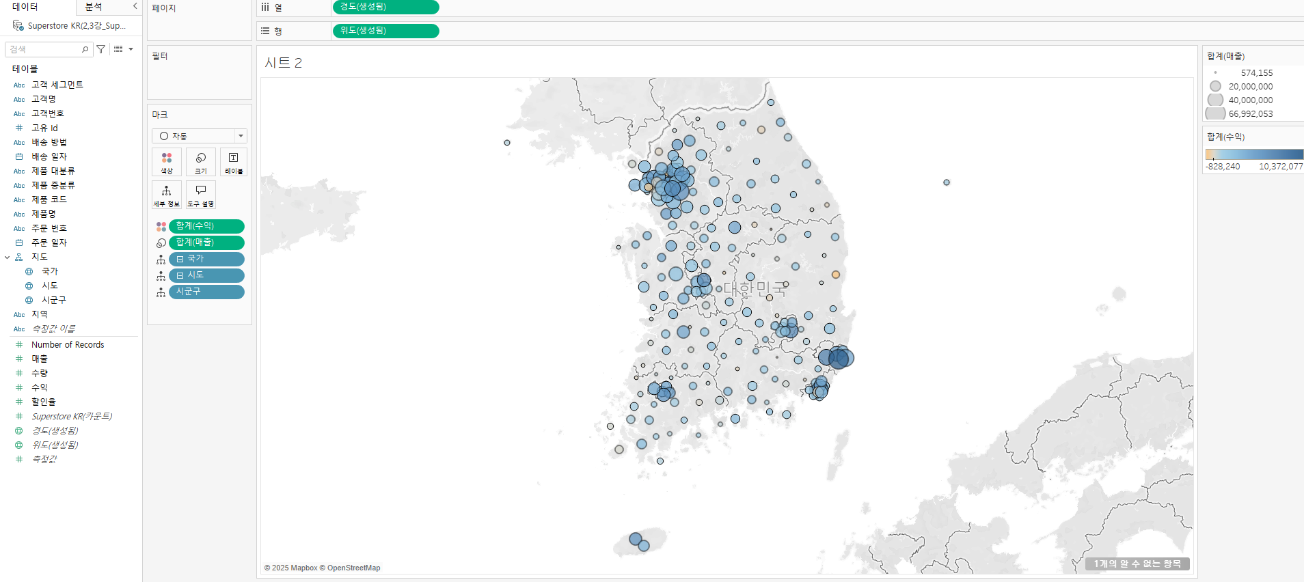1304x582 pixels.
Task: Switch to the 분석 tab
Action: pos(94,7)
